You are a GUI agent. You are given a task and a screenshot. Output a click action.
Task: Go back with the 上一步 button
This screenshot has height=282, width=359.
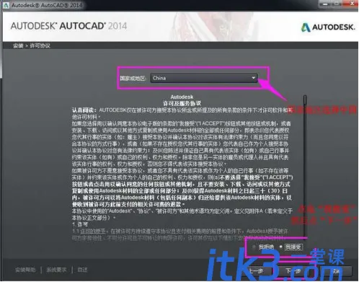coord(257,271)
